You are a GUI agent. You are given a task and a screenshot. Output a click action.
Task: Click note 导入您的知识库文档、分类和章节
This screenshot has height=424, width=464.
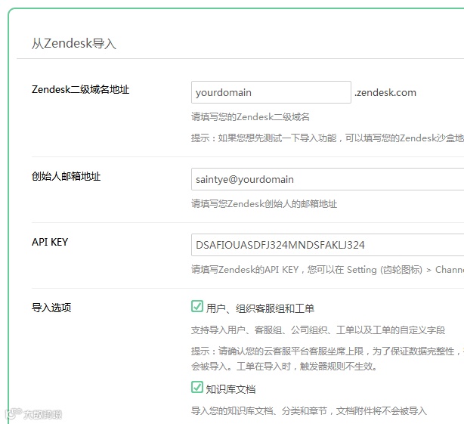pos(309,410)
